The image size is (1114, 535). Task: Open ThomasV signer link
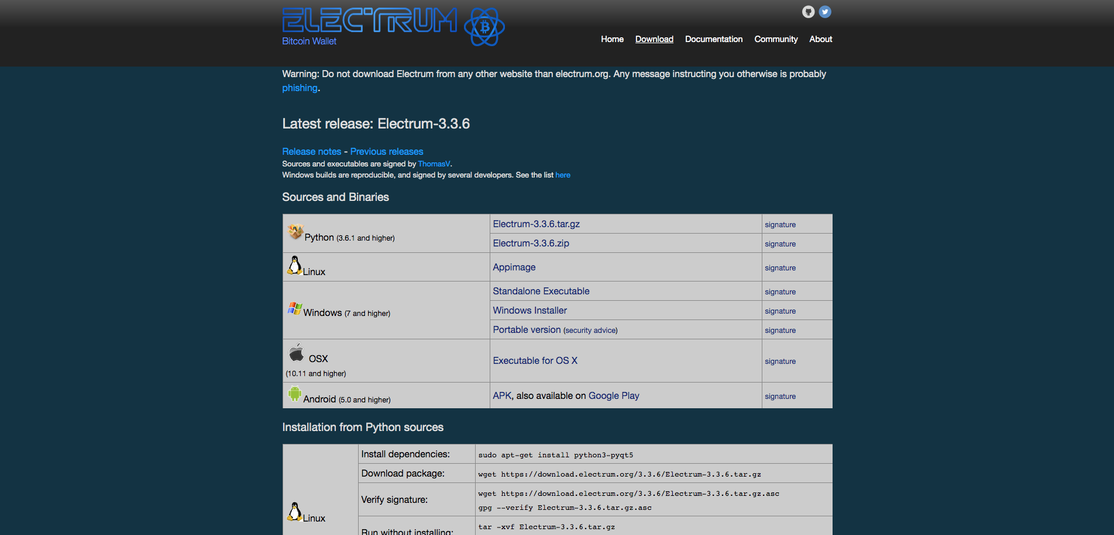(x=434, y=164)
